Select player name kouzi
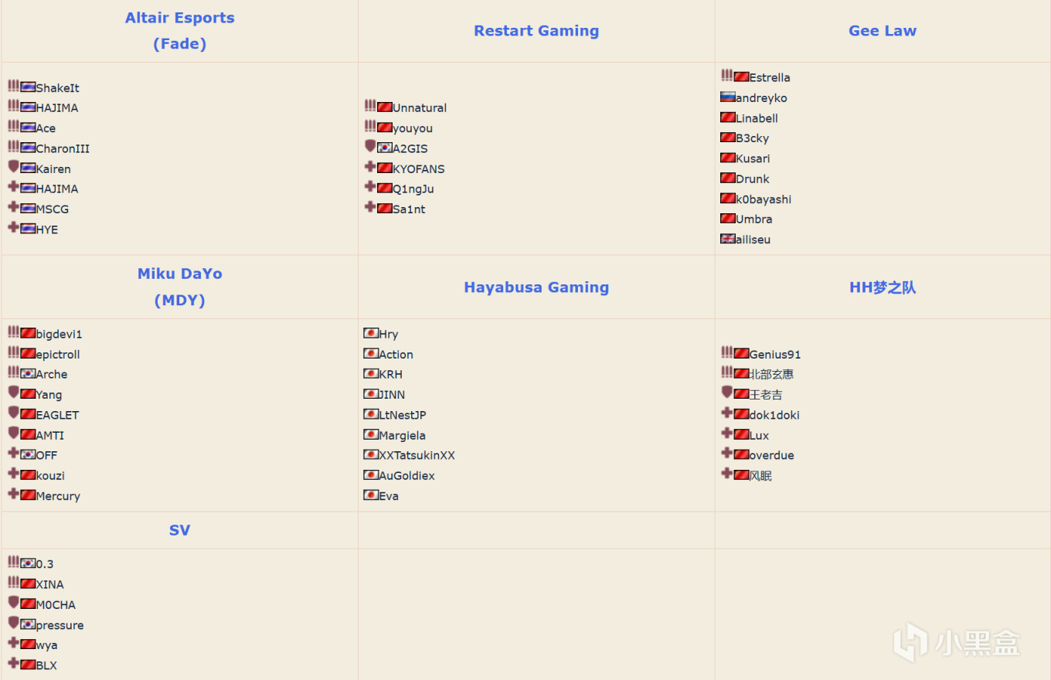The height and width of the screenshot is (680, 1051). [x=51, y=475]
